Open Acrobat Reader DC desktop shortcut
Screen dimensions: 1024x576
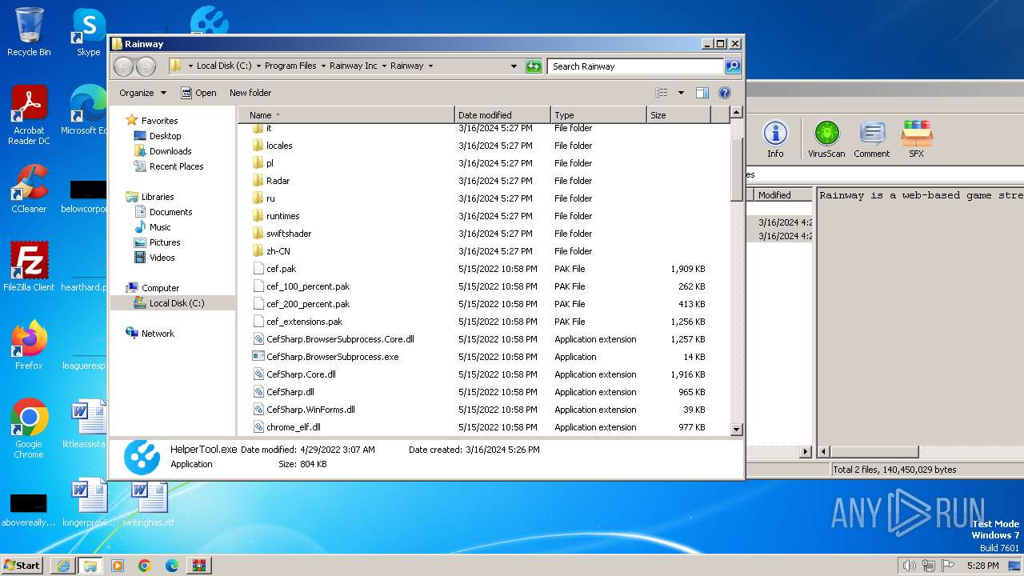click(x=29, y=114)
